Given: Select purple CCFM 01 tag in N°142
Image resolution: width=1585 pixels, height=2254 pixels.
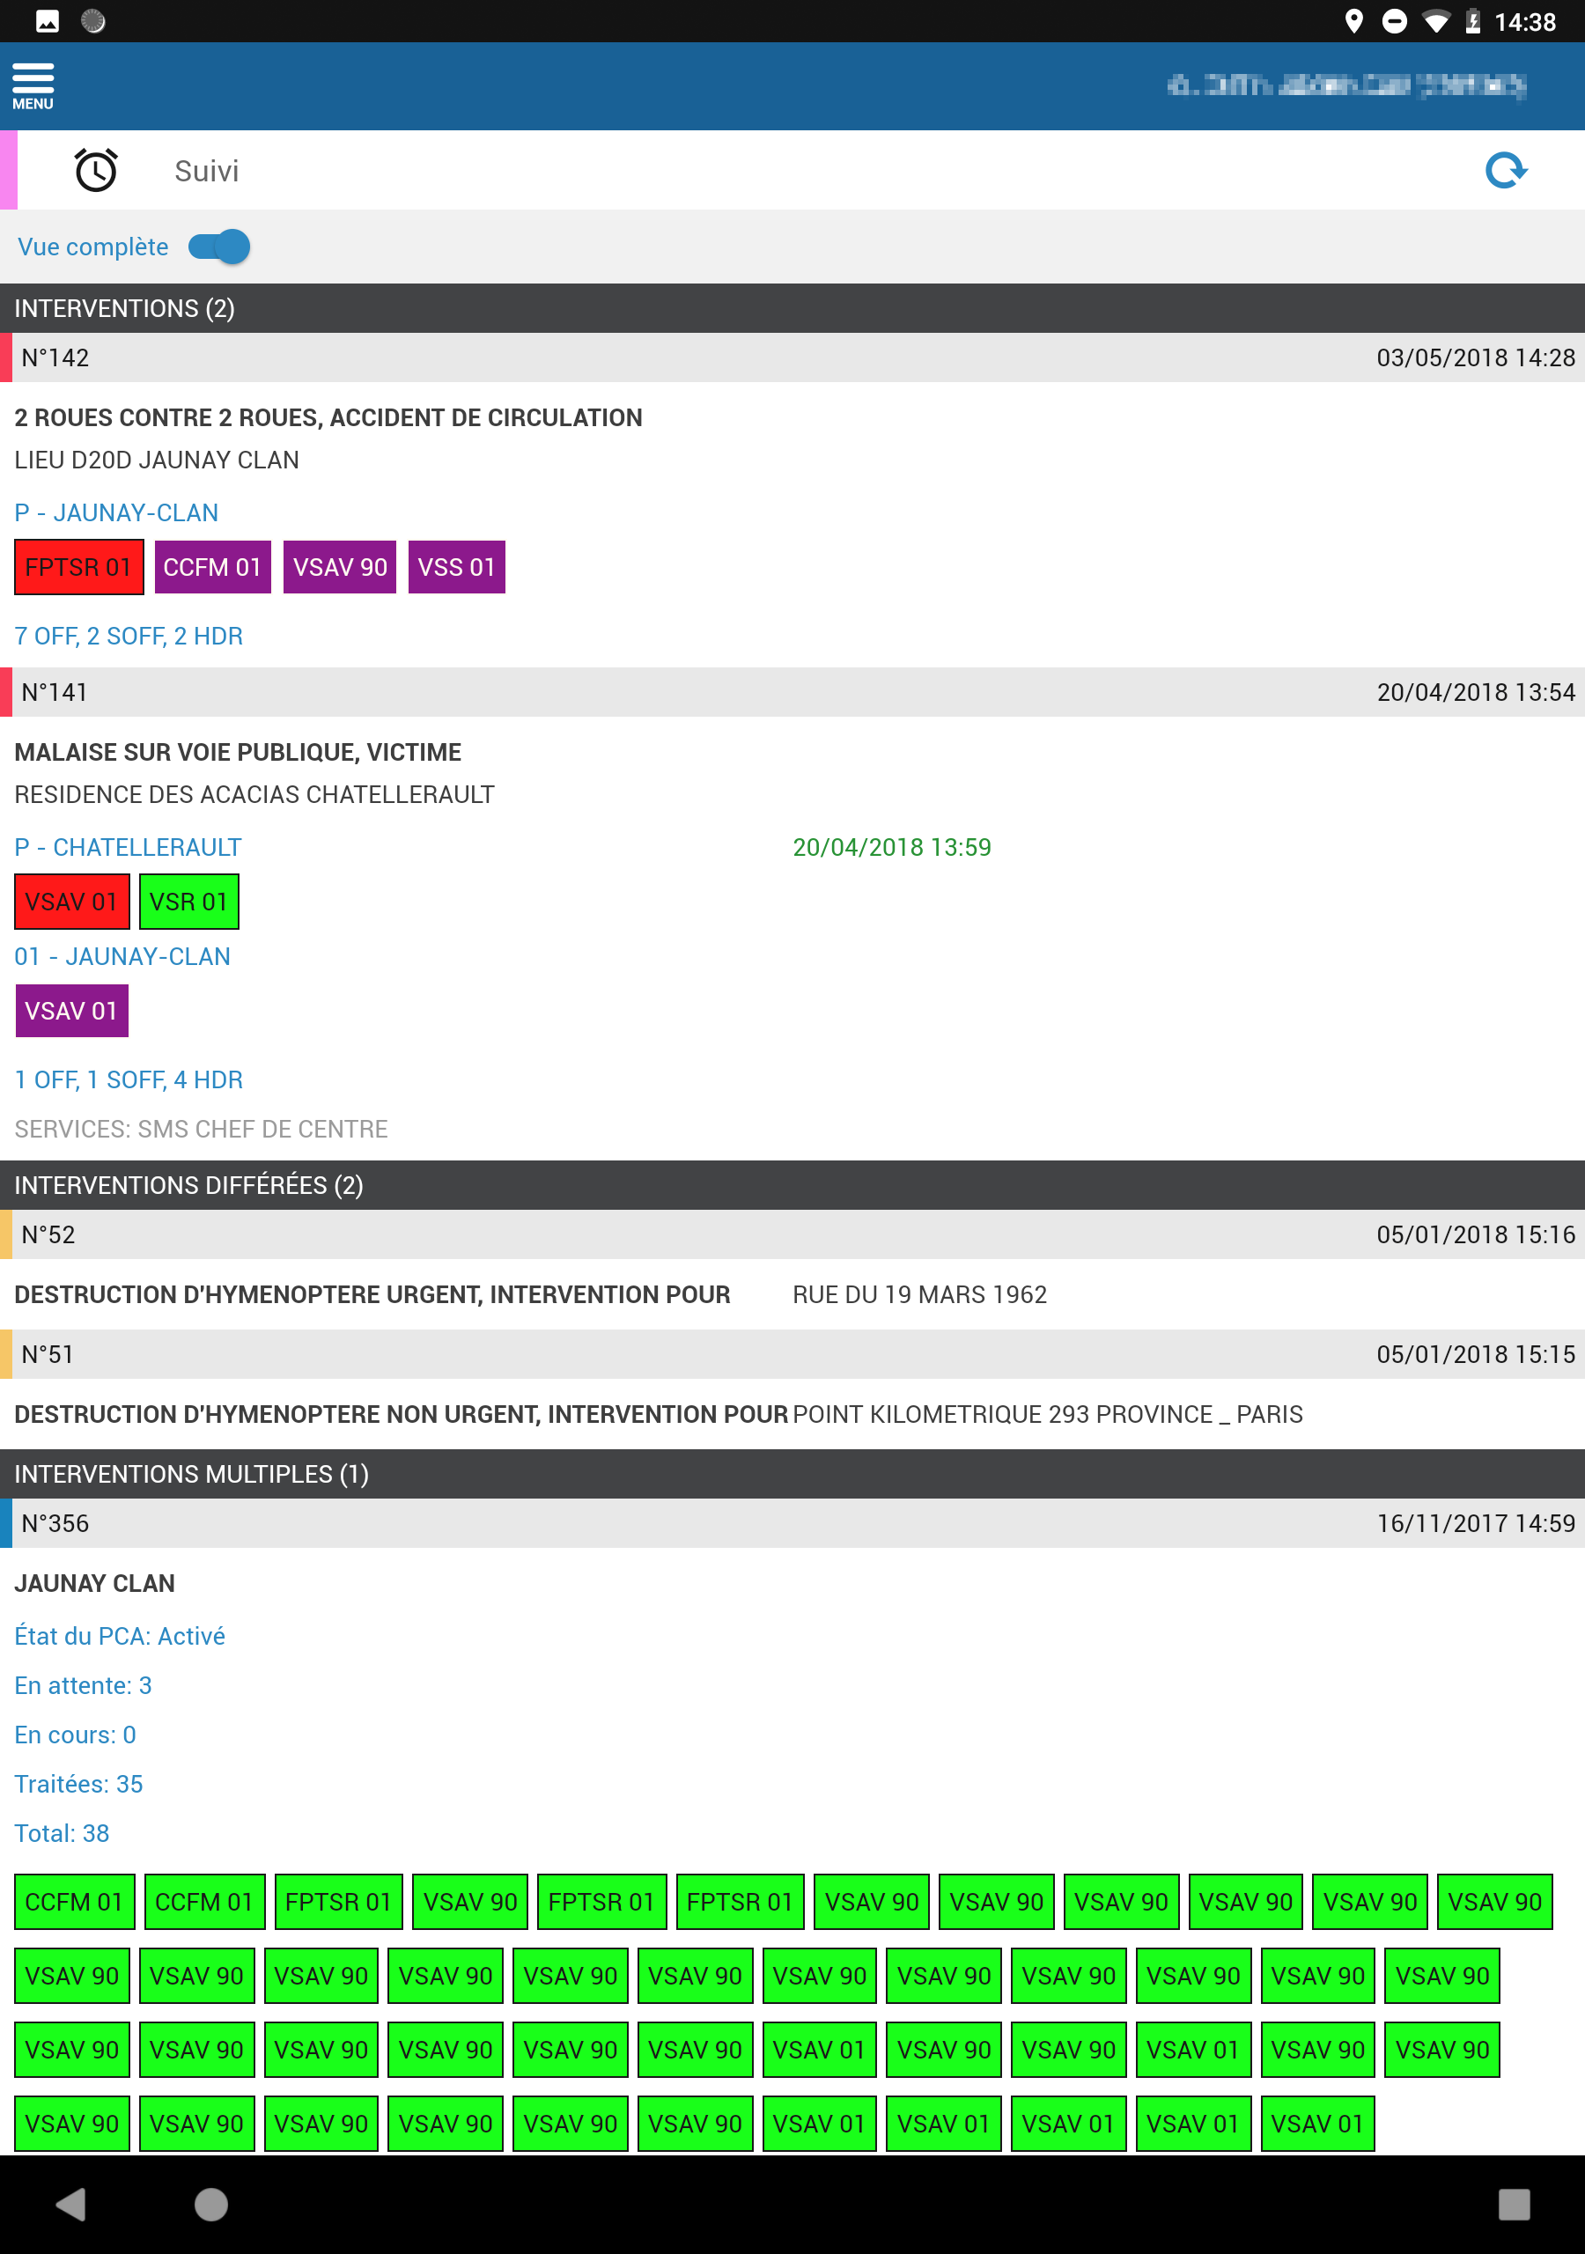Looking at the screenshot, I should click(x=212, y=567).
